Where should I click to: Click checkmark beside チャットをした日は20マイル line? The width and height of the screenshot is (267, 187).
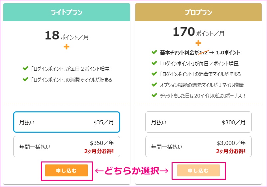[x=154, y=95]
